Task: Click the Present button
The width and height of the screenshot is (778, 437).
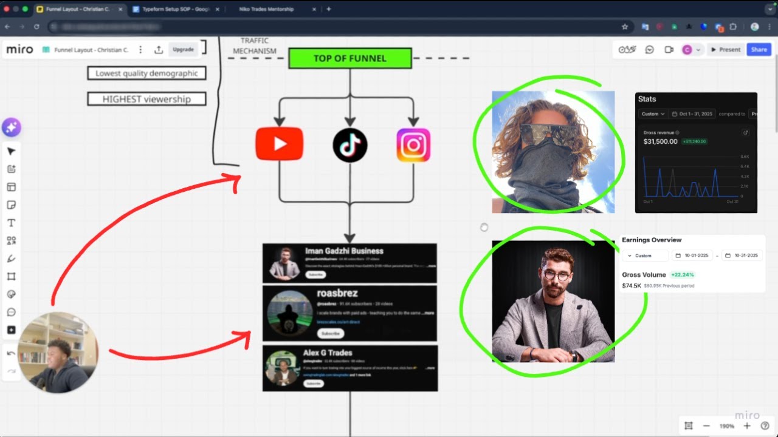Action: (726, 50)
